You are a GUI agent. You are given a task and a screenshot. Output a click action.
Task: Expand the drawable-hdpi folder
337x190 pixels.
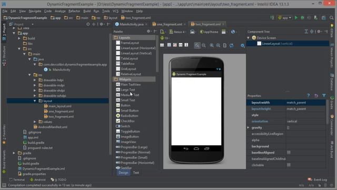click(35, 80)
